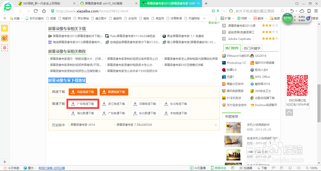
Task: Close the 360导航 tab
Action: [74, 4]
